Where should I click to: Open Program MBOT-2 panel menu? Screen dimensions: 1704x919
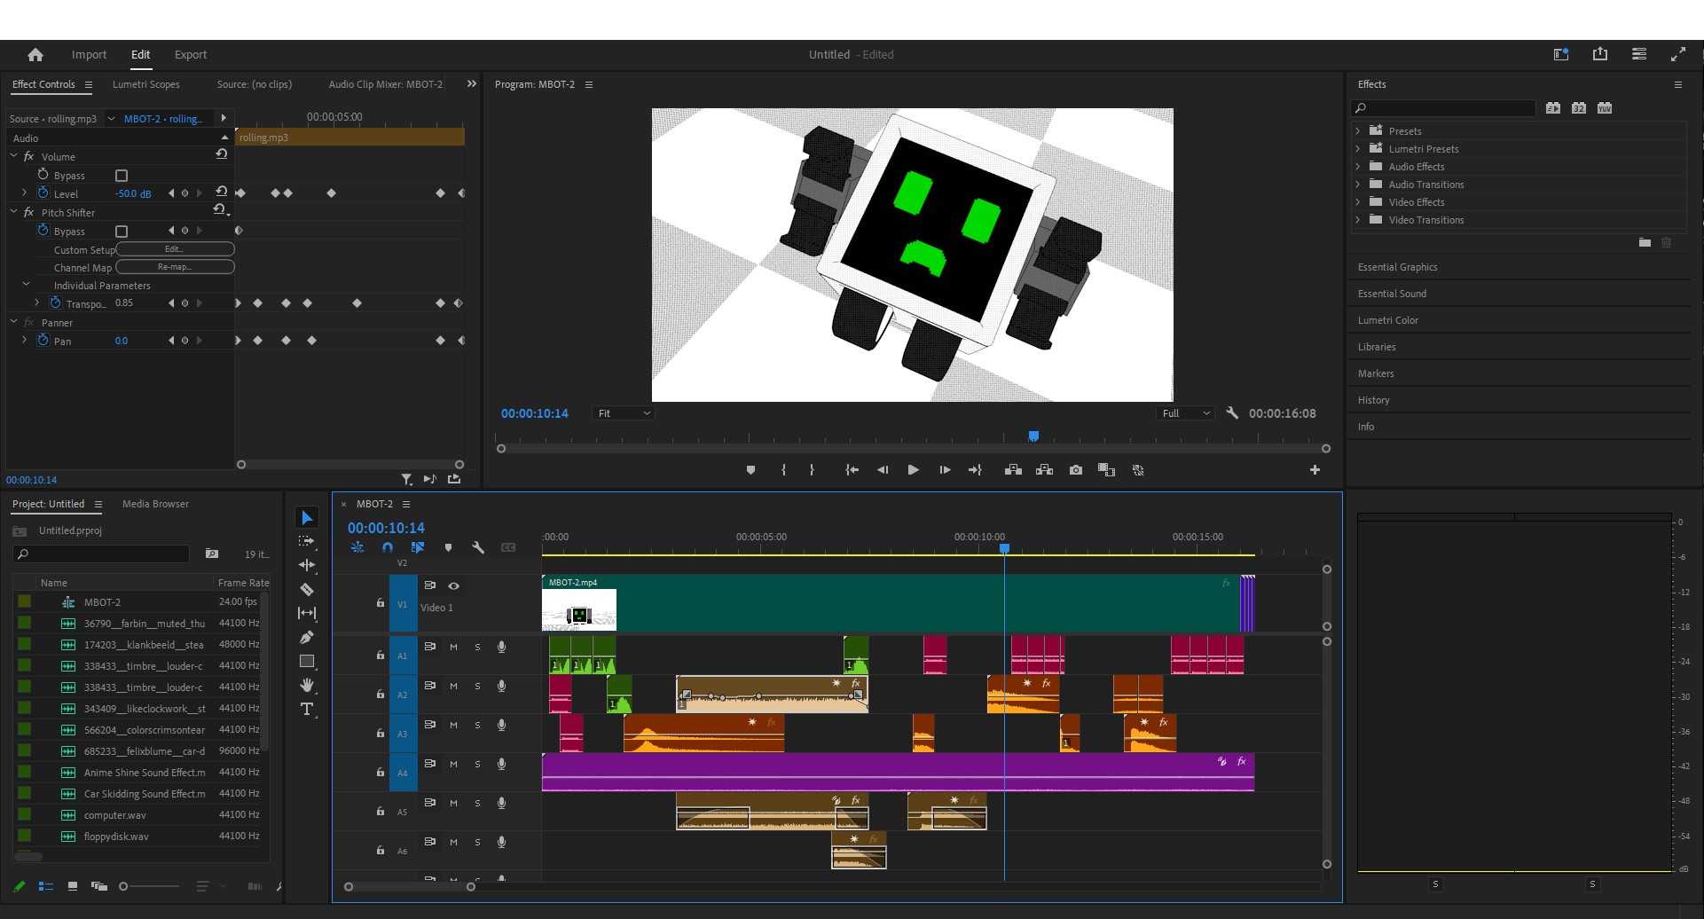pos(588,84)
